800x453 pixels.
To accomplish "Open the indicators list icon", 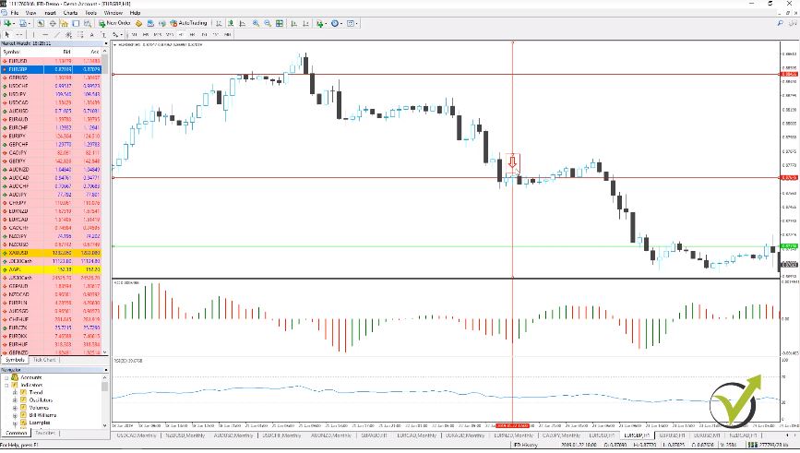I will 320,23.
